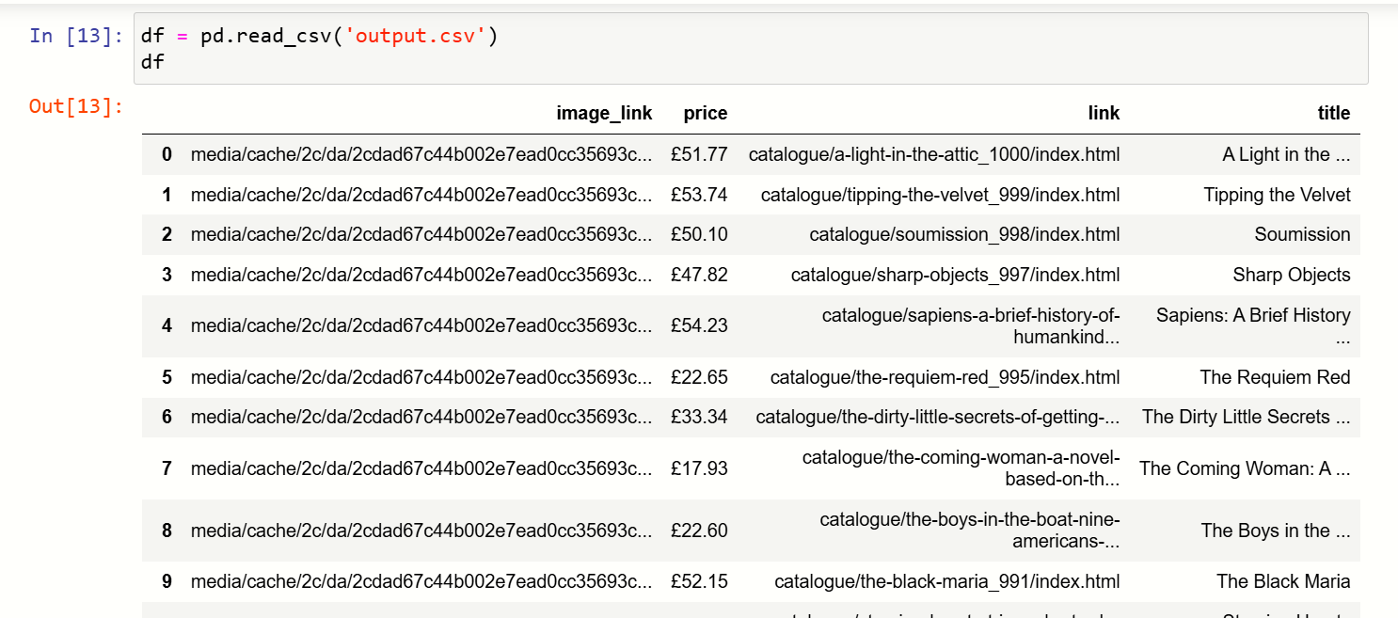This screenshot has width=1398, height=618.
Task: Click the tipping-the-velvet_999 link cell
Action: tap(941, 195)
